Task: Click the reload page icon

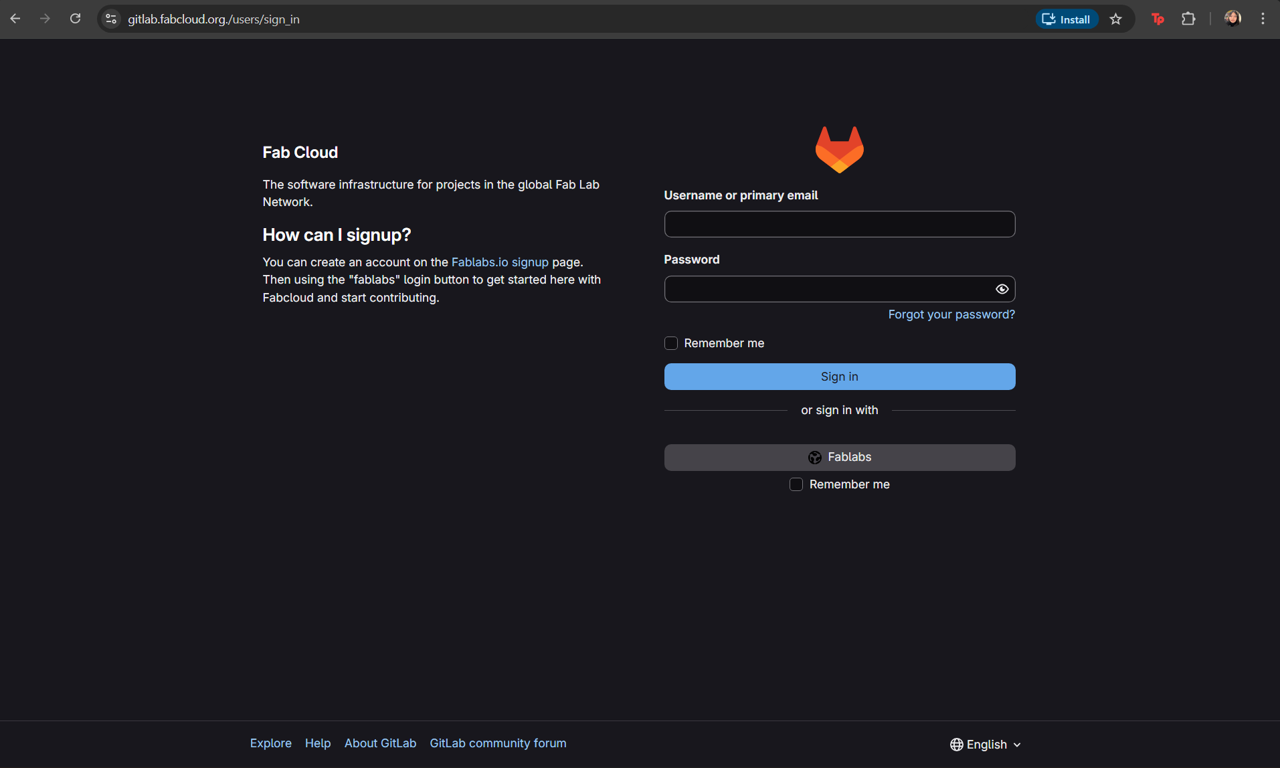Action: (76, 18)
